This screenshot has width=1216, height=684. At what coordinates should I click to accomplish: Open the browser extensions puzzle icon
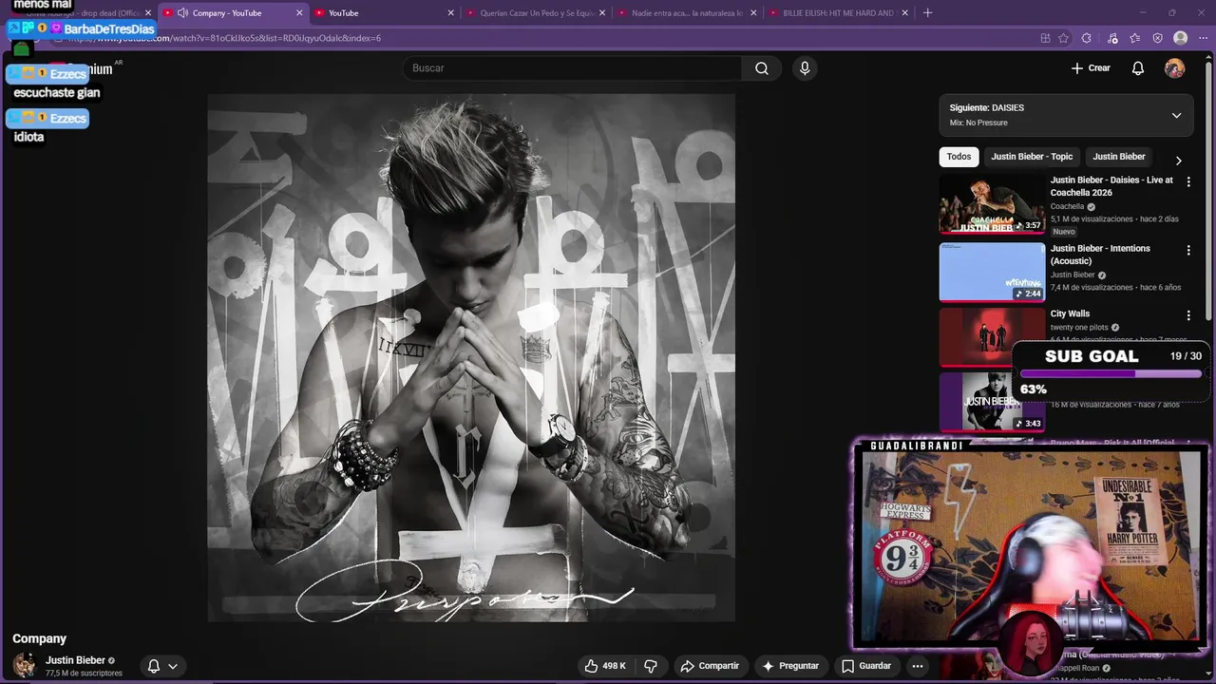click(x=1087, y=38)
